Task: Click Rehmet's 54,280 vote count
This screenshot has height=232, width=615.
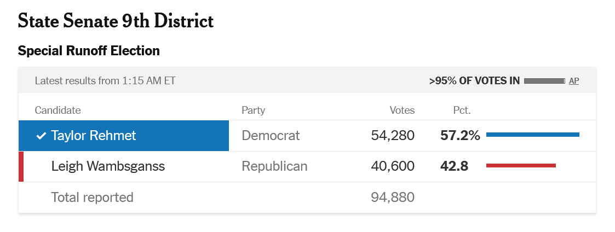Action: 393,136
